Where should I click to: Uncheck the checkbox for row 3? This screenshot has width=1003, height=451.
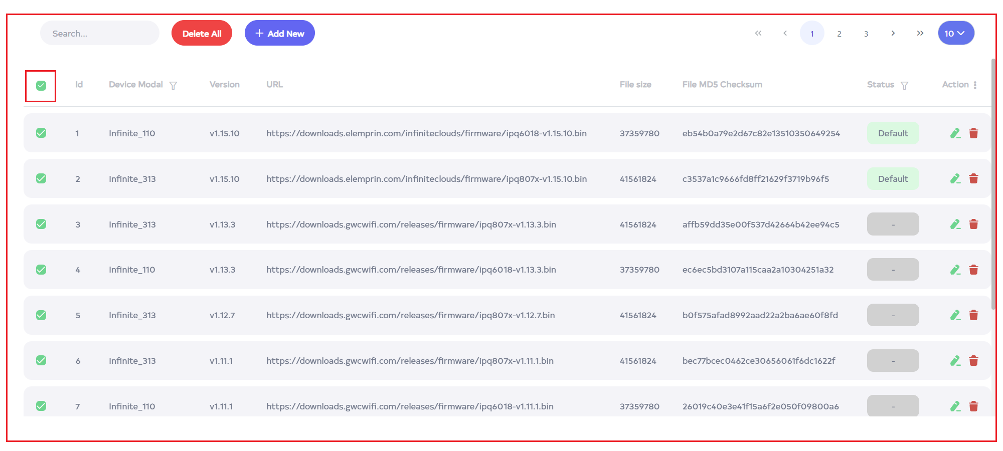point(41,224)
